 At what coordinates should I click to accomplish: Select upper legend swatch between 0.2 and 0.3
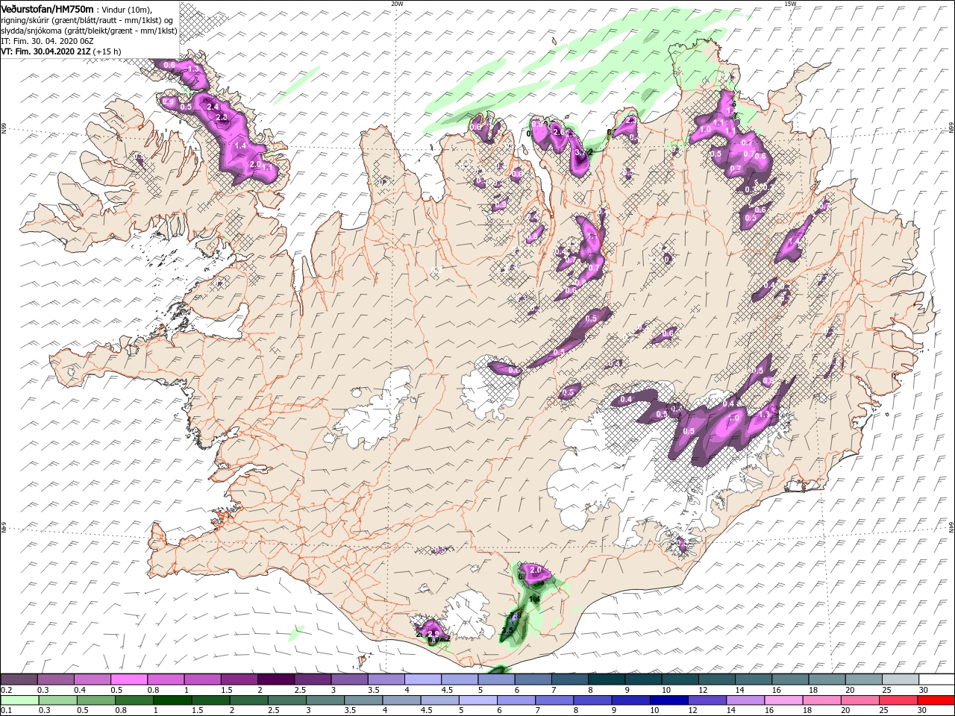tap(19, 679)
